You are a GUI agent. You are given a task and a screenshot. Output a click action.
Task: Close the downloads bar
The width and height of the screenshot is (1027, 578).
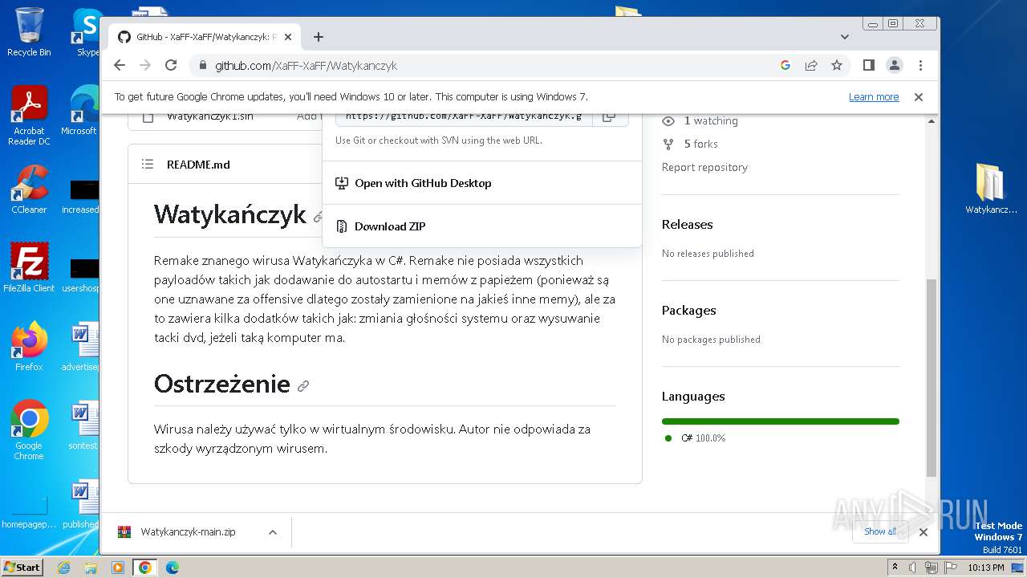tap(923, 531)
